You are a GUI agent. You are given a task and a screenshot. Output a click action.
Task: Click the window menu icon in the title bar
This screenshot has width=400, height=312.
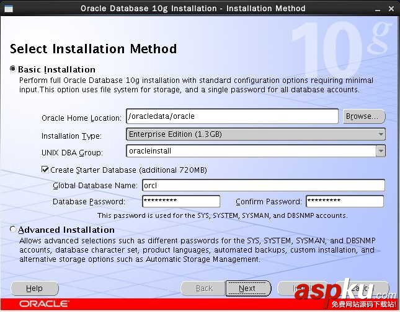pyautogui.click(x=9, y=9)
